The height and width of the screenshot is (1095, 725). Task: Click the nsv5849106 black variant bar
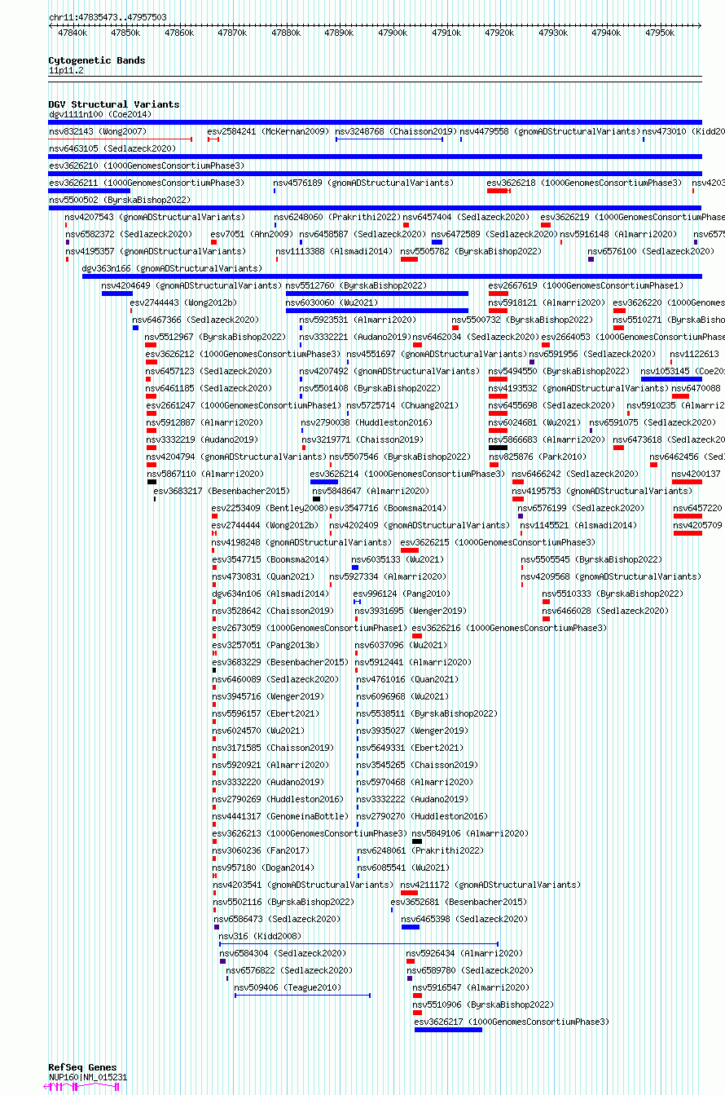417,841
